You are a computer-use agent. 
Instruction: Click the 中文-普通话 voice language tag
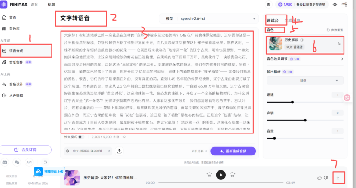tap(294, 47)
